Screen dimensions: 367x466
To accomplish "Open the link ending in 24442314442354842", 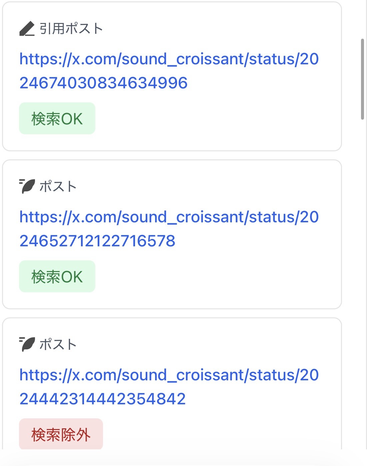I will pyautogui.click(x=103, y=399).
